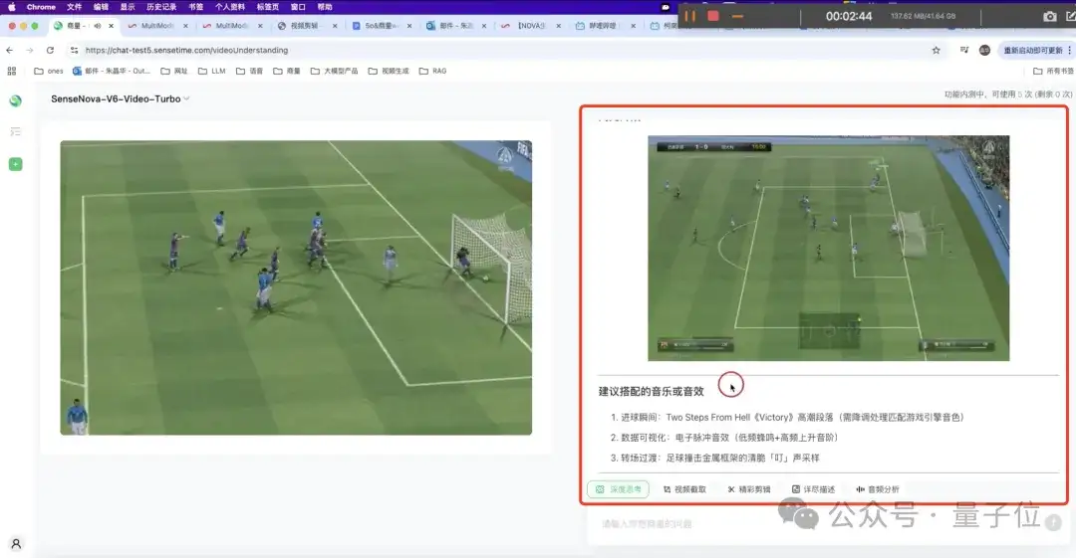This screenshot has width=1076, height=558.
Task: Open the Apple menu
Action: pos(11,7)
